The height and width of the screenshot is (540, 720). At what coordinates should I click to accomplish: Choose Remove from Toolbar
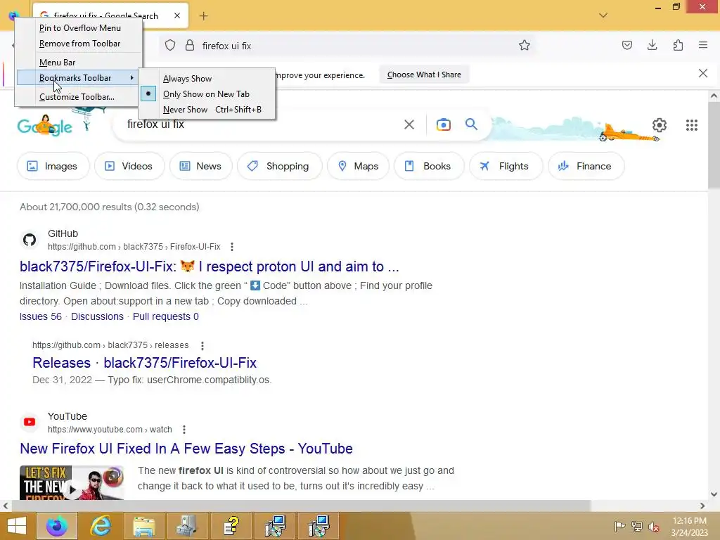(79, 44)
